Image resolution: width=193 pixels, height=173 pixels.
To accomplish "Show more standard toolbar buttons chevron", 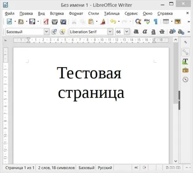I will (188, 21).
